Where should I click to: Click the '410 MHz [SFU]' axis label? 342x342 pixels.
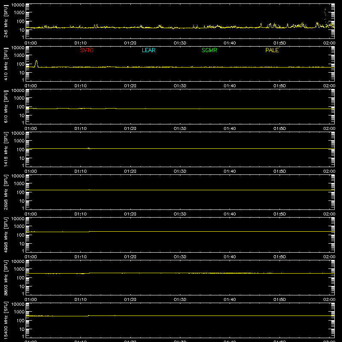pyautogui.click(x=6, y=64)
